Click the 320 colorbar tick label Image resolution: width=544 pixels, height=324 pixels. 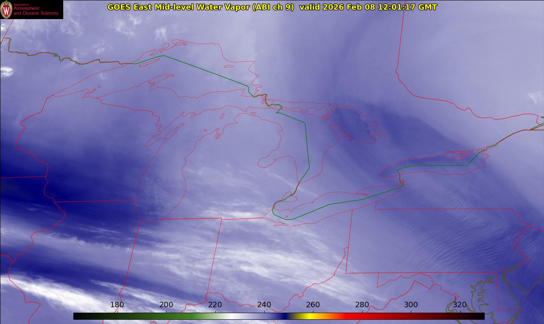[460, 305]
